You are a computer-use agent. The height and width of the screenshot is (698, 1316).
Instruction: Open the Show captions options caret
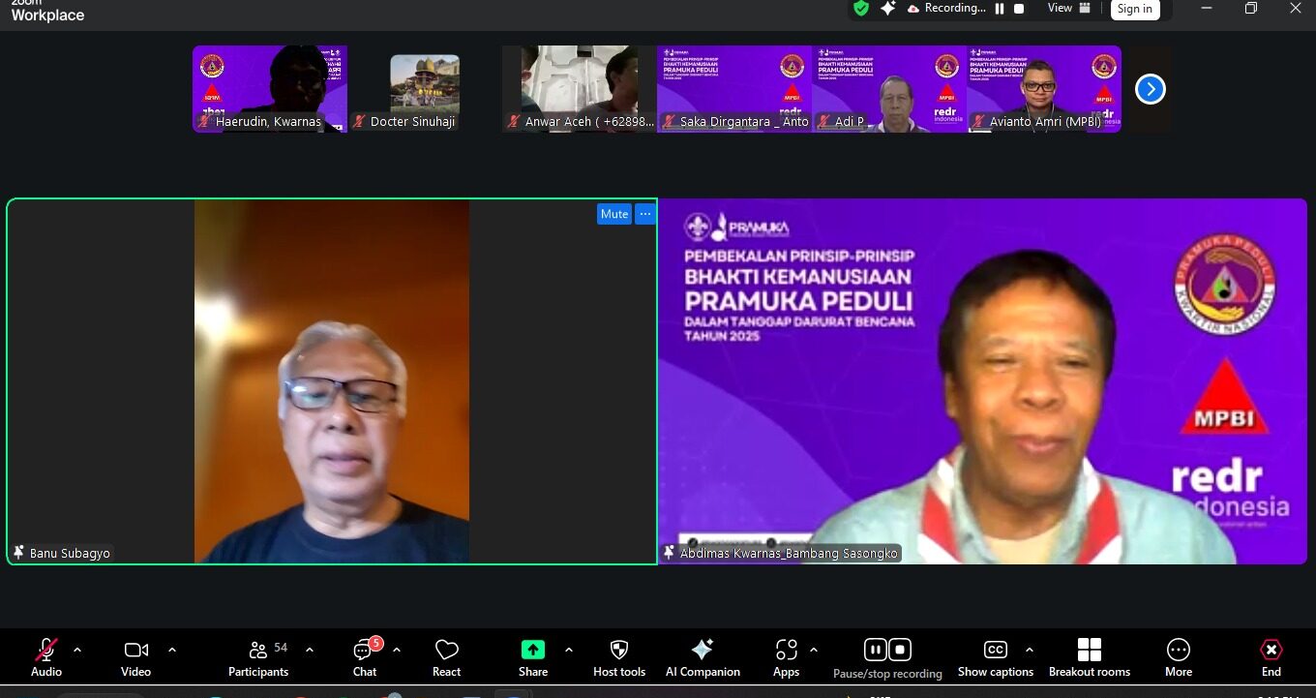[1029, 650]
